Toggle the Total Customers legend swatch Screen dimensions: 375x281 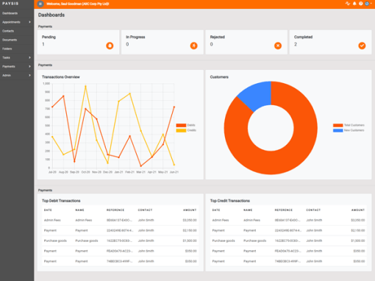(337, 125)
